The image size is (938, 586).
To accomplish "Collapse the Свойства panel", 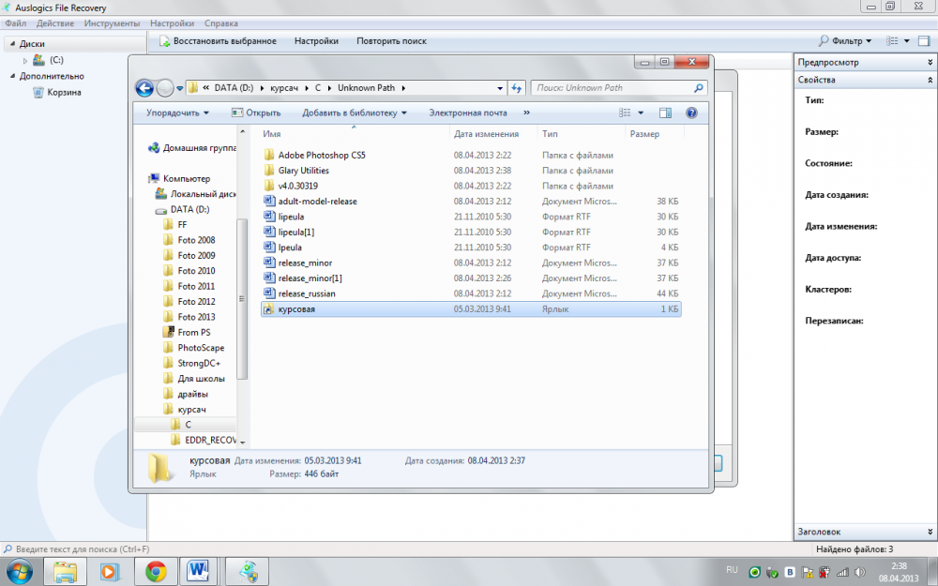I will click(930, 80).
